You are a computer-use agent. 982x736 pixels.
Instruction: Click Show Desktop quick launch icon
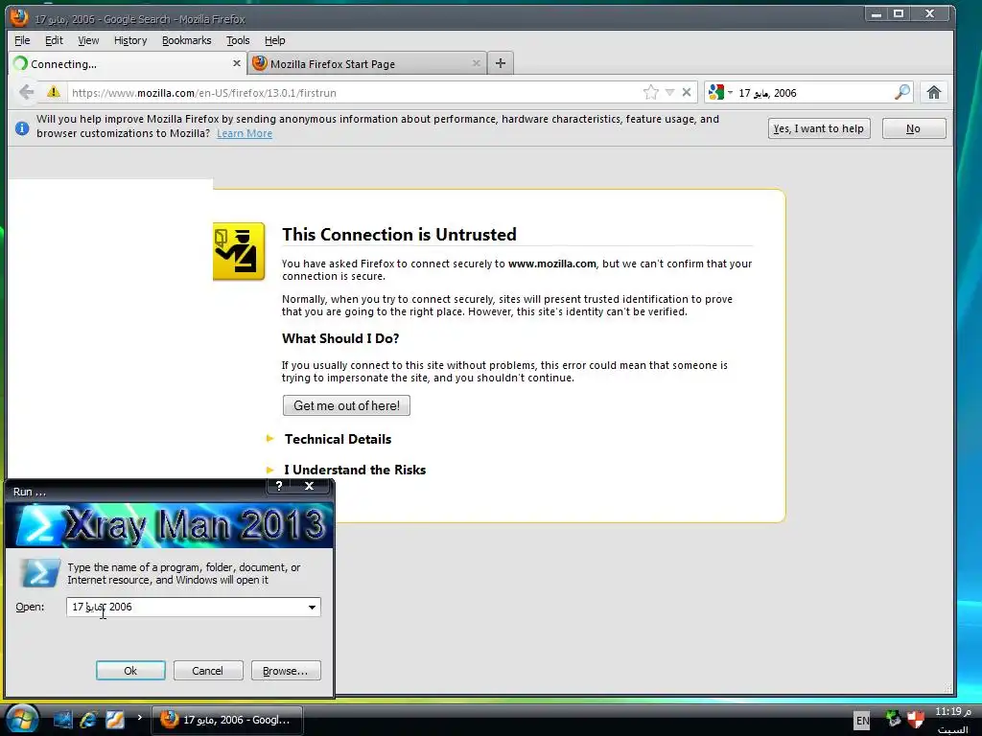coord(62,720)
